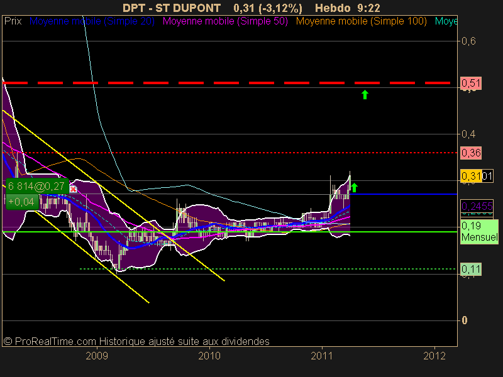The height and width of the screenshot is (377, 503).
Task: Click the 'Prix' legend label
Action: click(13, 21)
